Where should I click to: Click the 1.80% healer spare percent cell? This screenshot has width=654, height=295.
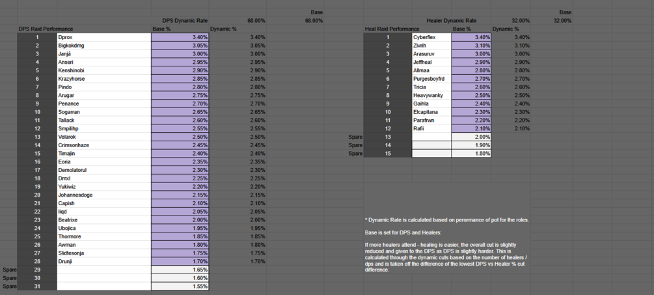point(471,154)
